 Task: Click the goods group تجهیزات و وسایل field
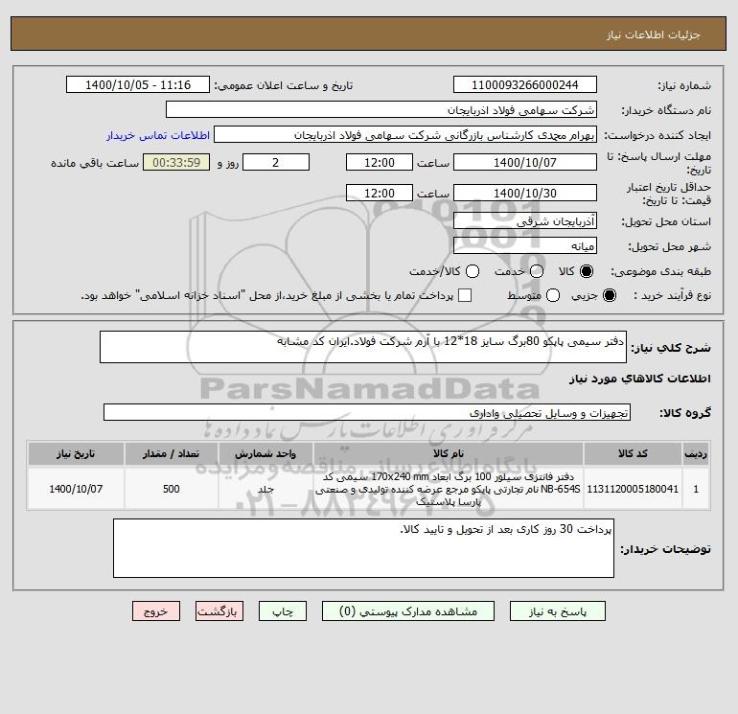click(x=367, y=412)
